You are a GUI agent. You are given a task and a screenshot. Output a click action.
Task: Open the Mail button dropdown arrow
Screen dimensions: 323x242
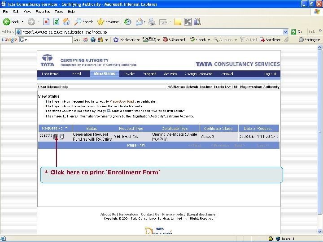144,22
